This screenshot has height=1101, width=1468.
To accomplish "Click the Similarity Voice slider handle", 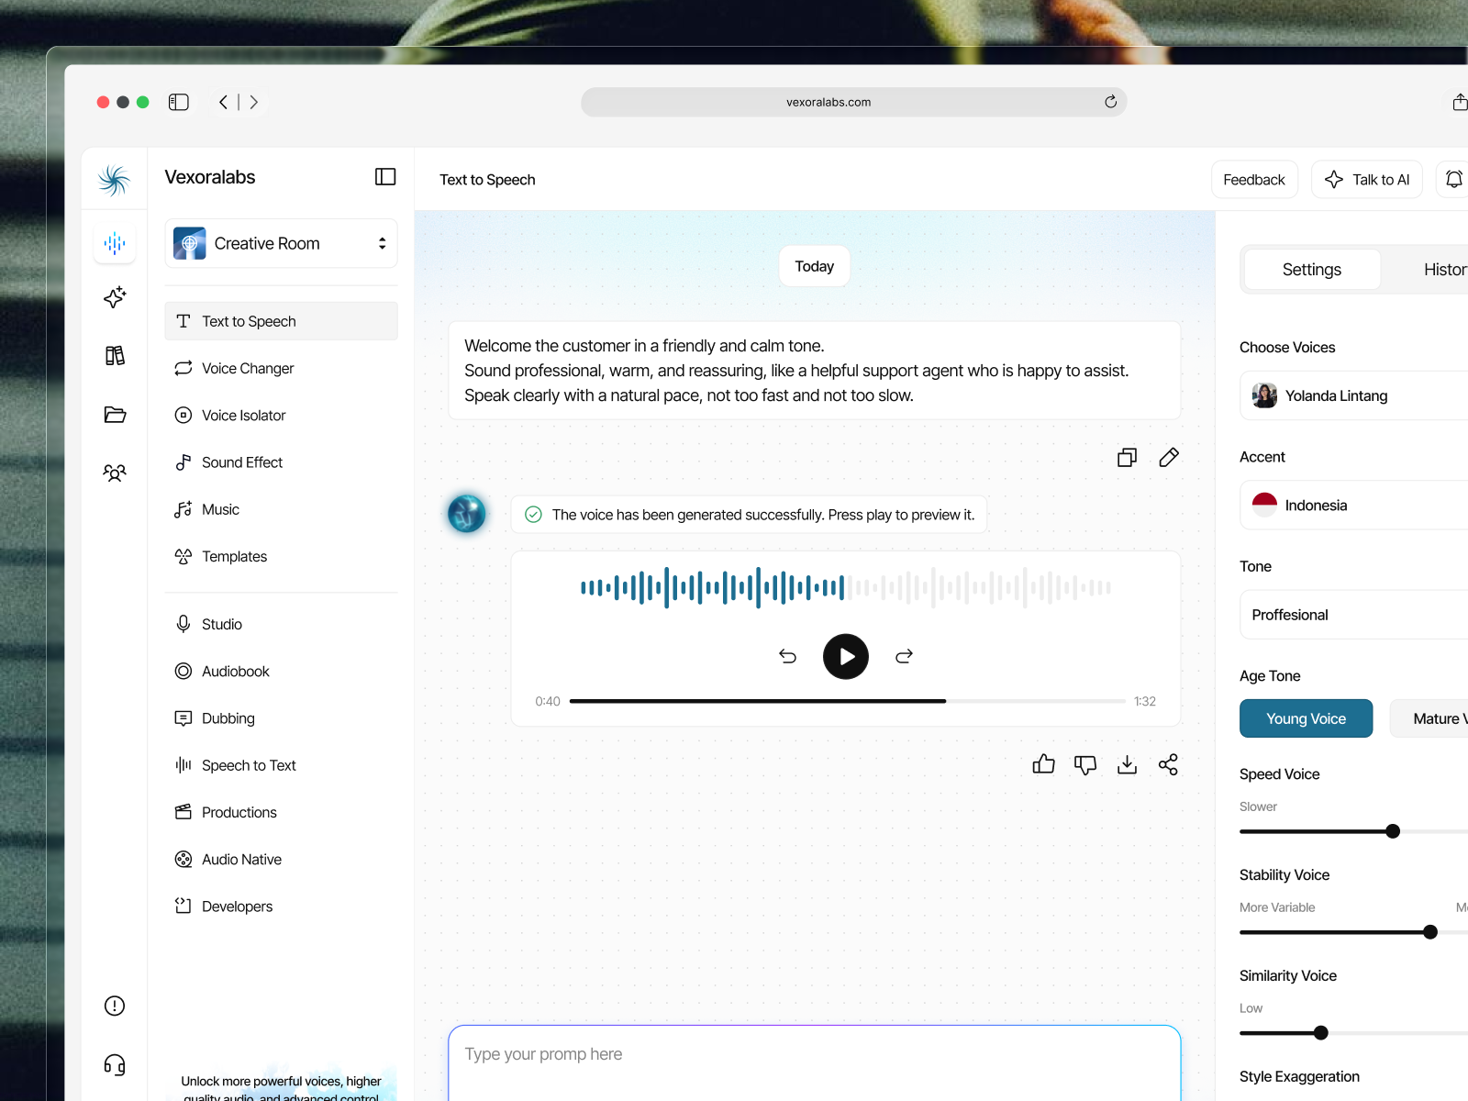I will click(x=1321, y=1033).
